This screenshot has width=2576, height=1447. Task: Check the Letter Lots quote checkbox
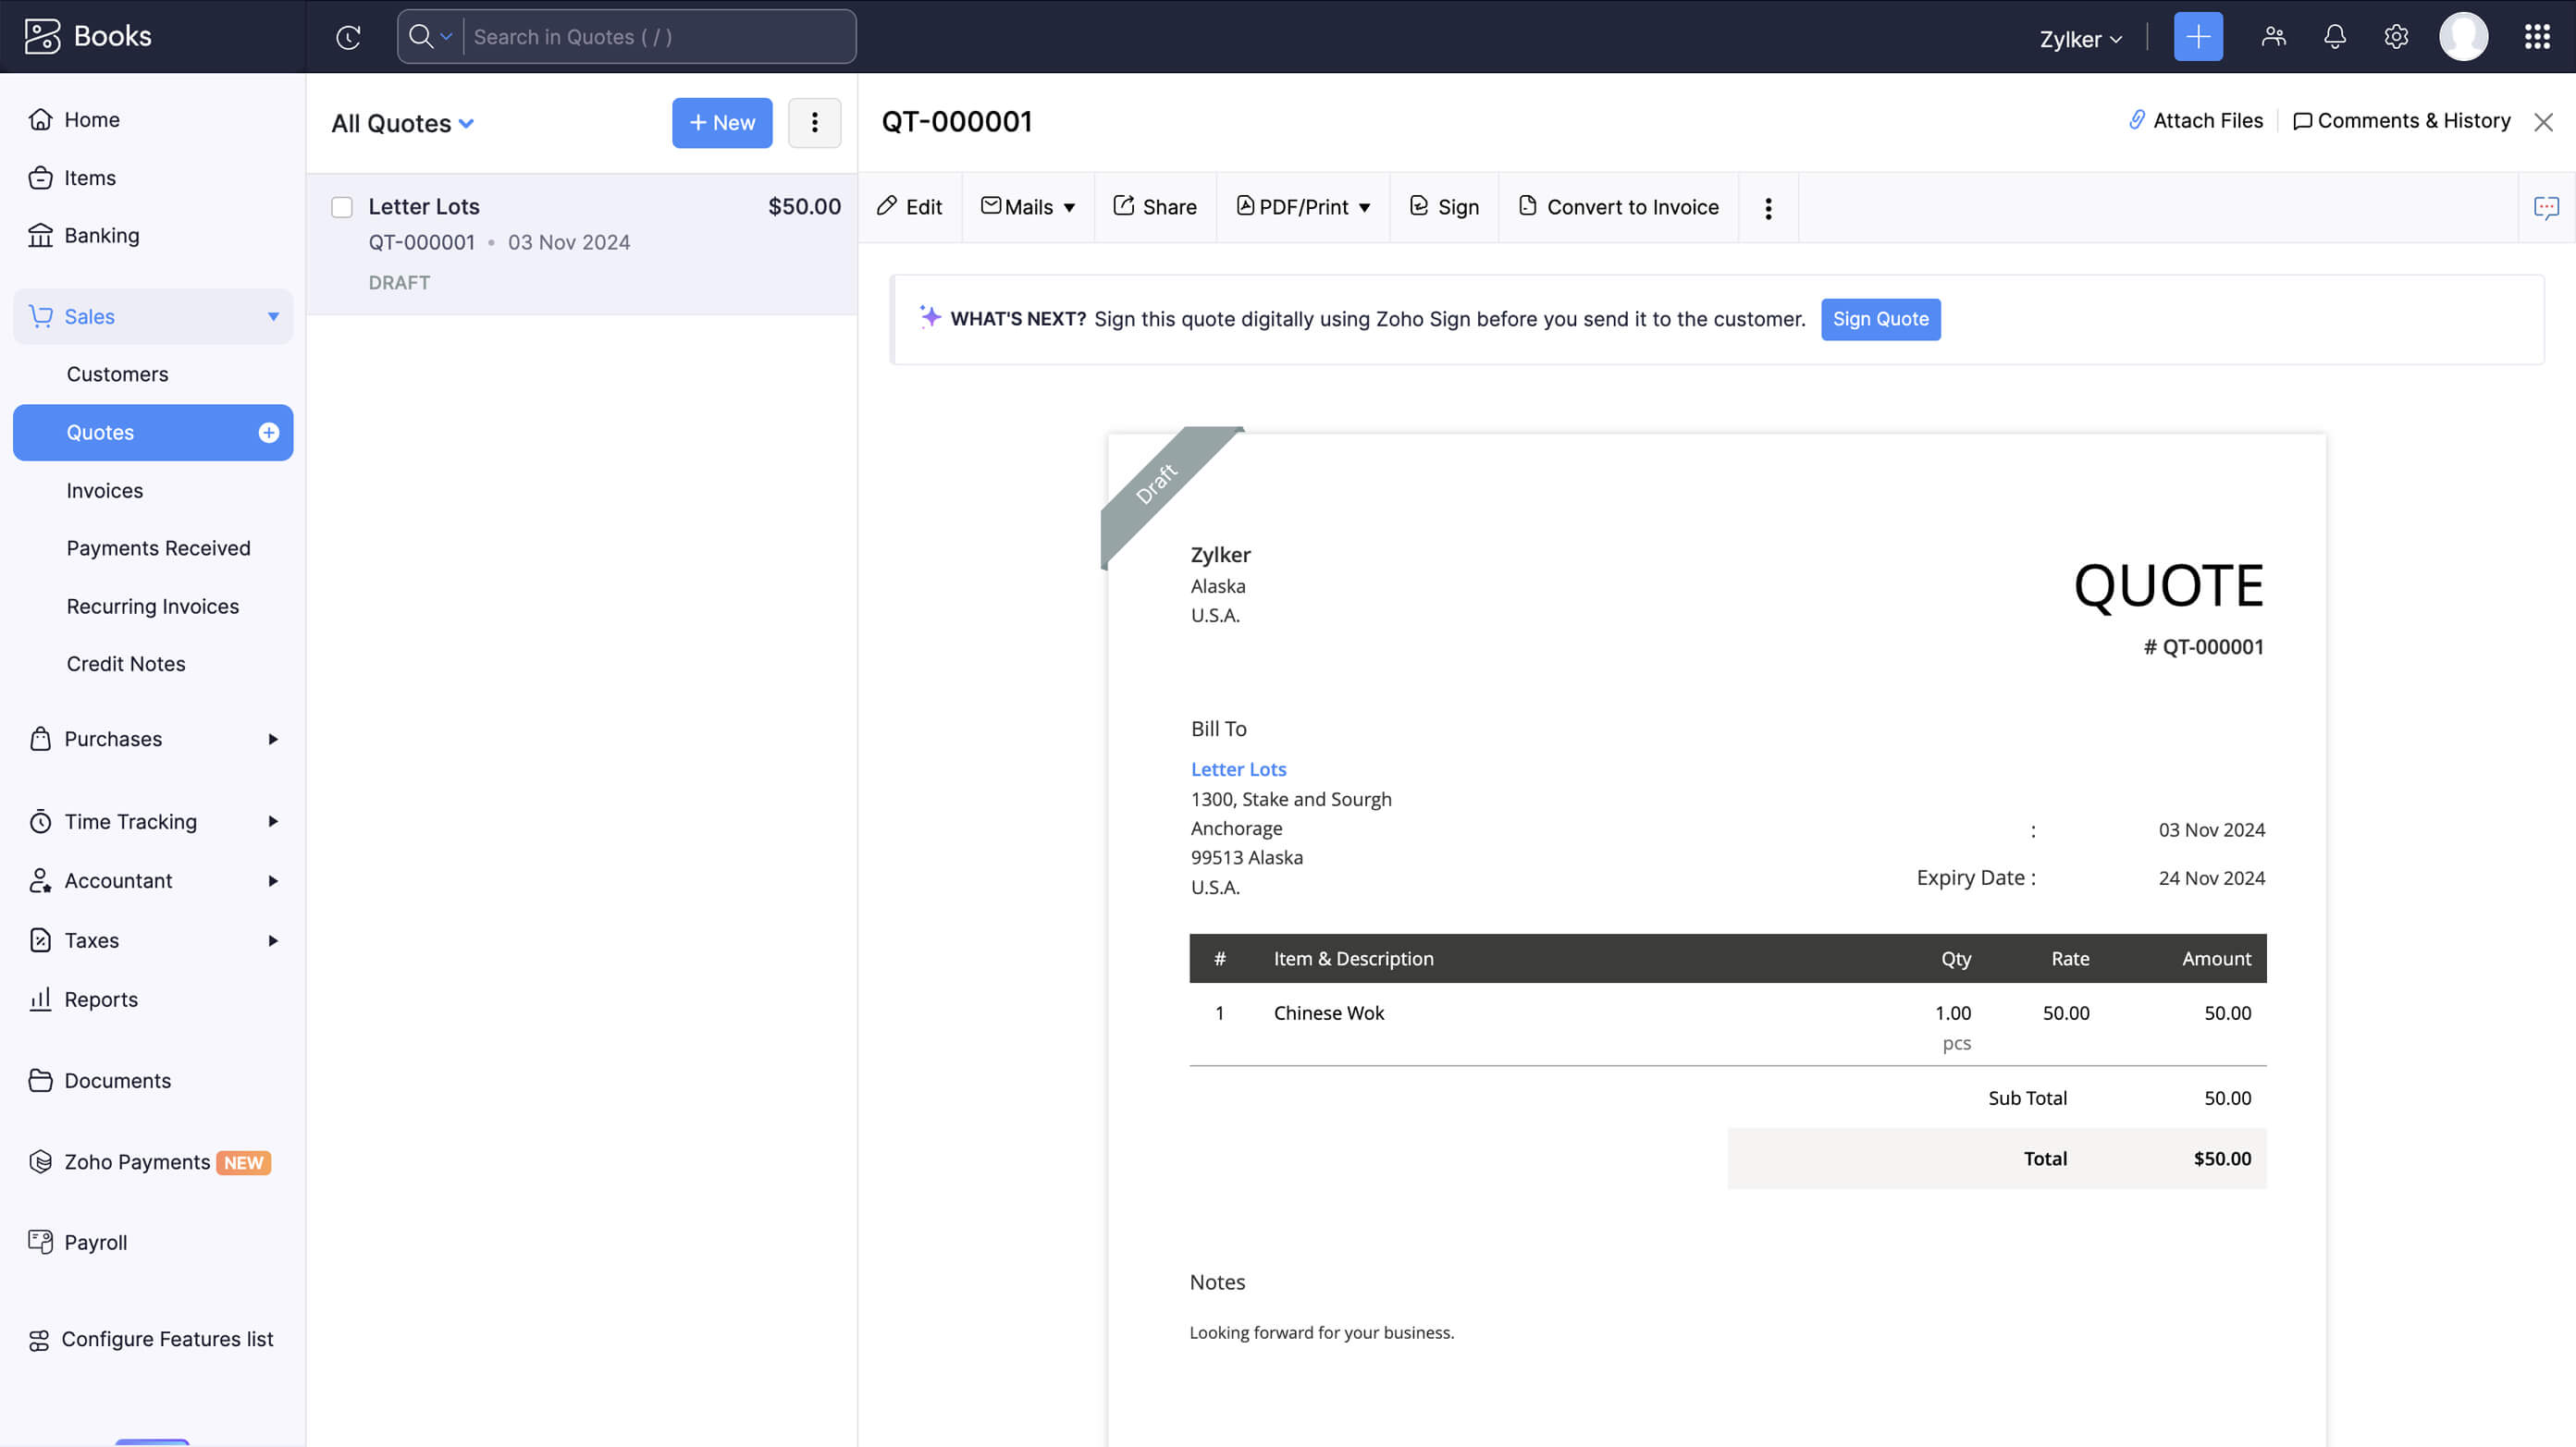click(342, 207)
